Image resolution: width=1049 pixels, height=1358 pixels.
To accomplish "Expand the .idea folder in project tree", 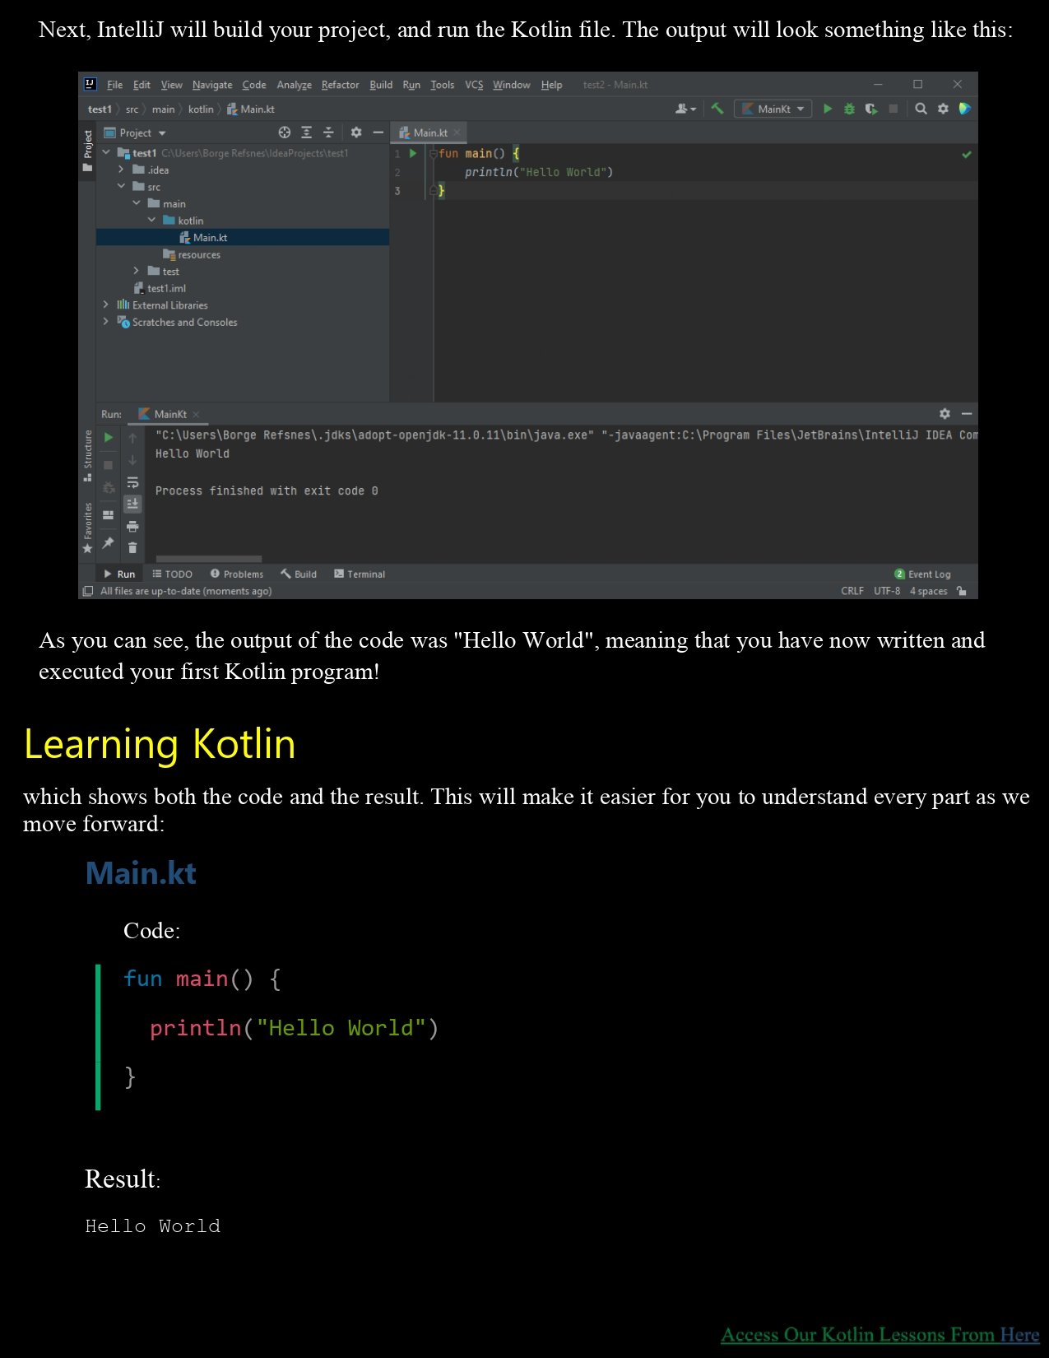I will [x=121, y=170].
